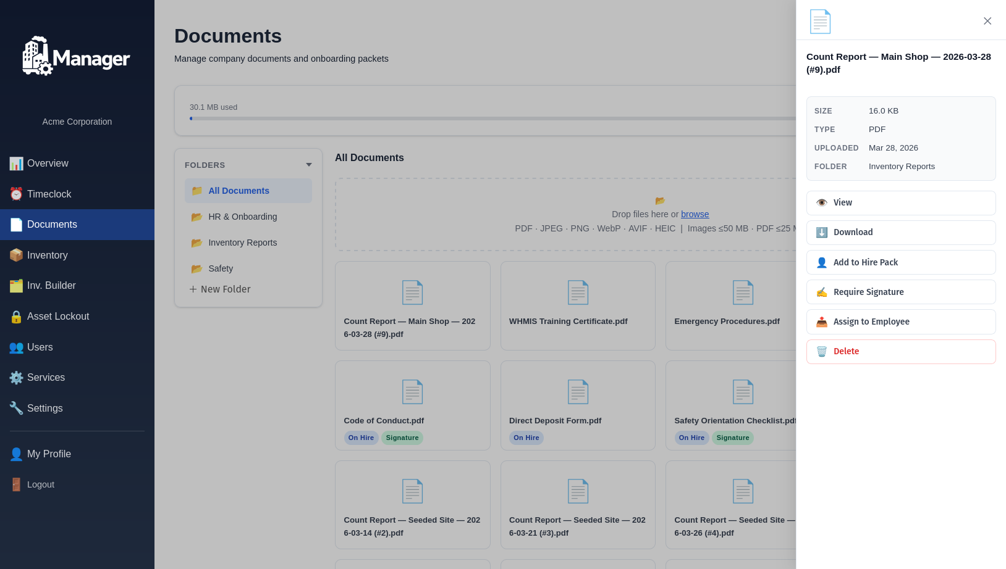Click the Timeclock alarm clock icon

pyautogui.click(x=16, y=194)
